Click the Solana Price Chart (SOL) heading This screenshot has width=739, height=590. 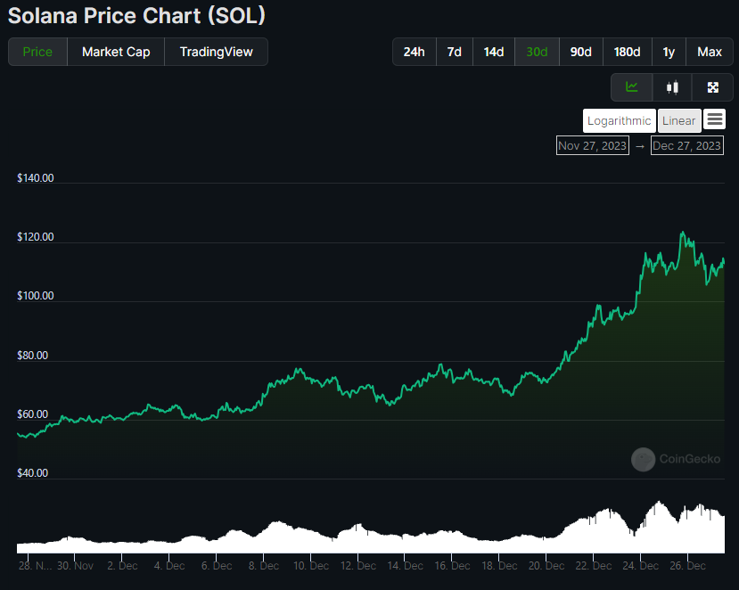pos(136,16)
